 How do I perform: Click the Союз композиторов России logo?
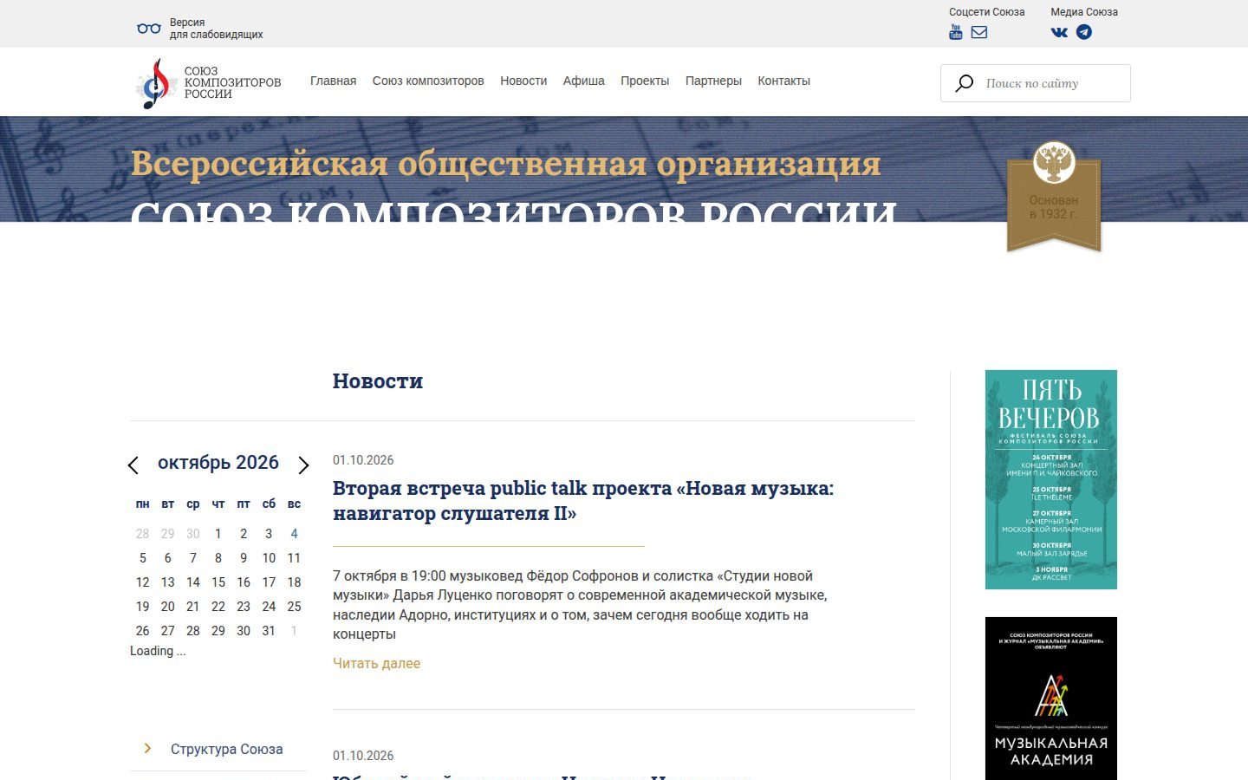209,83
